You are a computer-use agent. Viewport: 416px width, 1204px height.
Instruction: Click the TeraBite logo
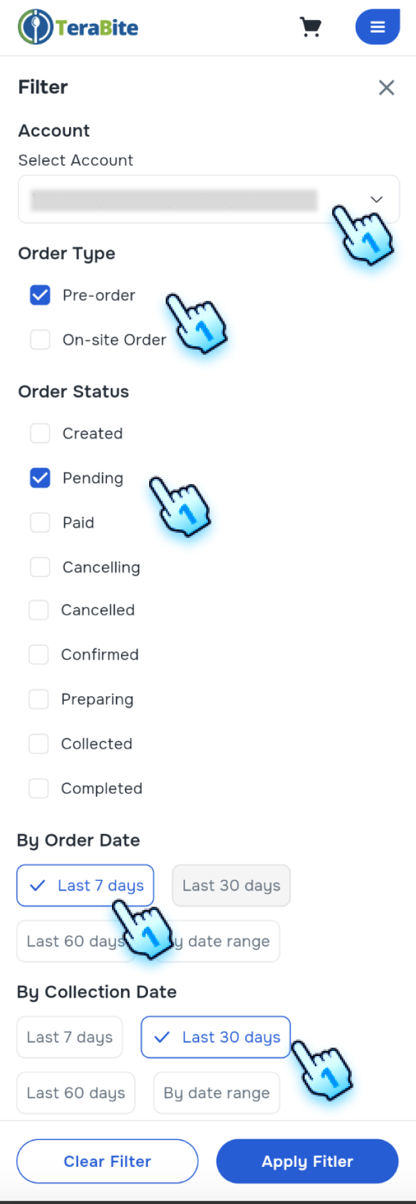pyautogui.click(x=77, y=27)
